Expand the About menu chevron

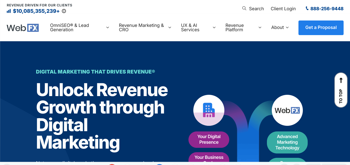coord(287,27)
